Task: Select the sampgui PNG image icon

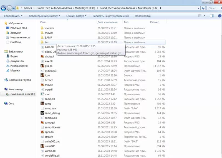Action: tap(42, 122)
